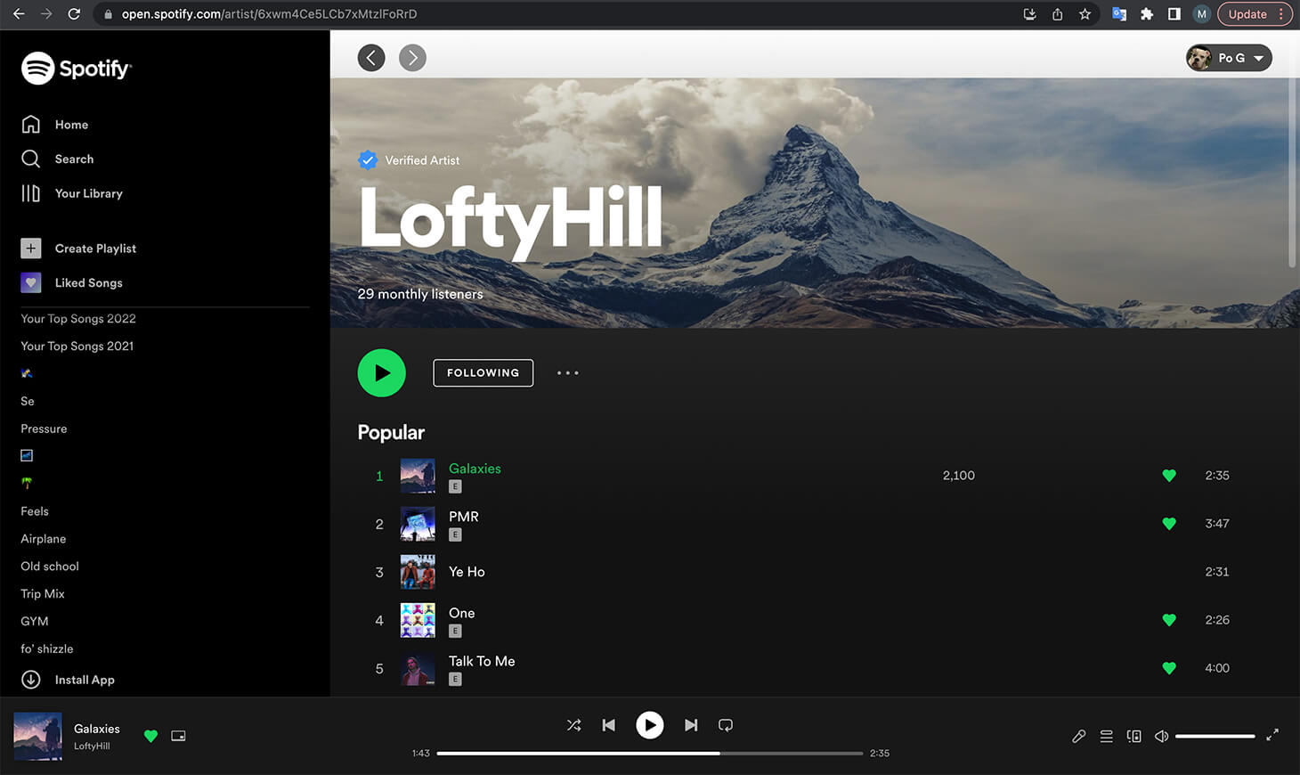Click the Create Playlist icon
Viewport: 1300px width, 775px height.
point(30,248)
